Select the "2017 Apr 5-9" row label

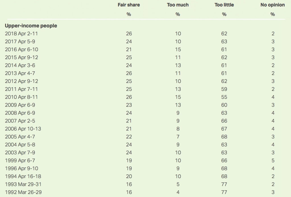[20, 42]
